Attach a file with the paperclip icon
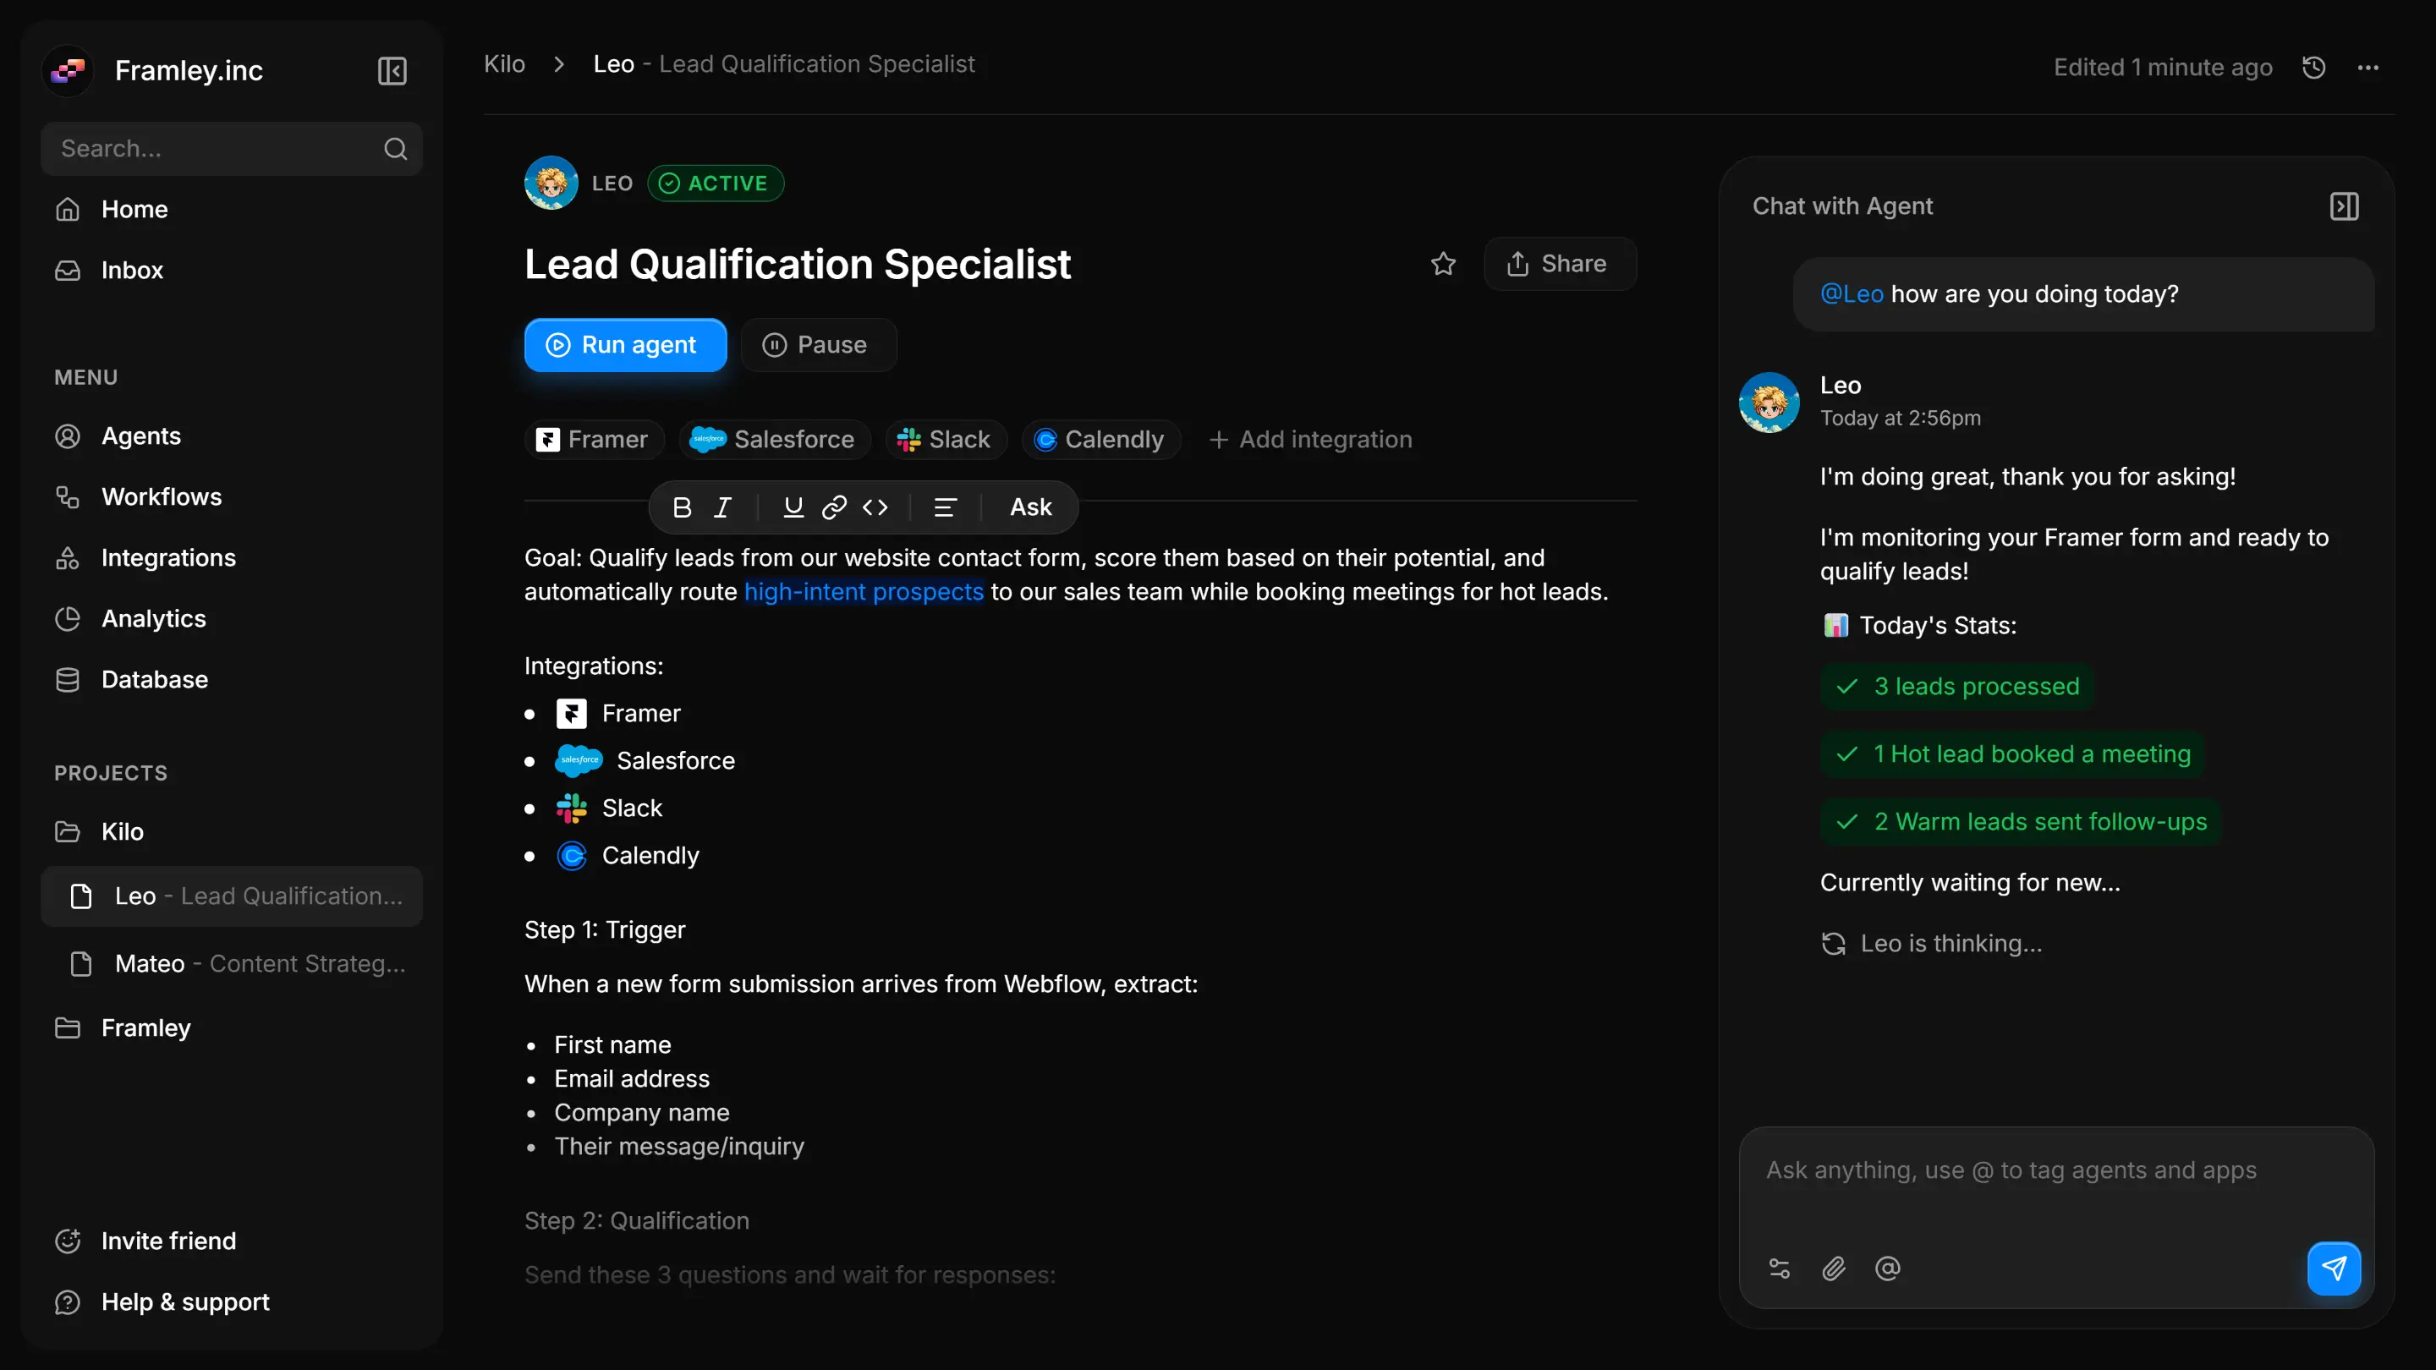The width and height of the screenshot is (2436, 1370). point(1833,1269)
